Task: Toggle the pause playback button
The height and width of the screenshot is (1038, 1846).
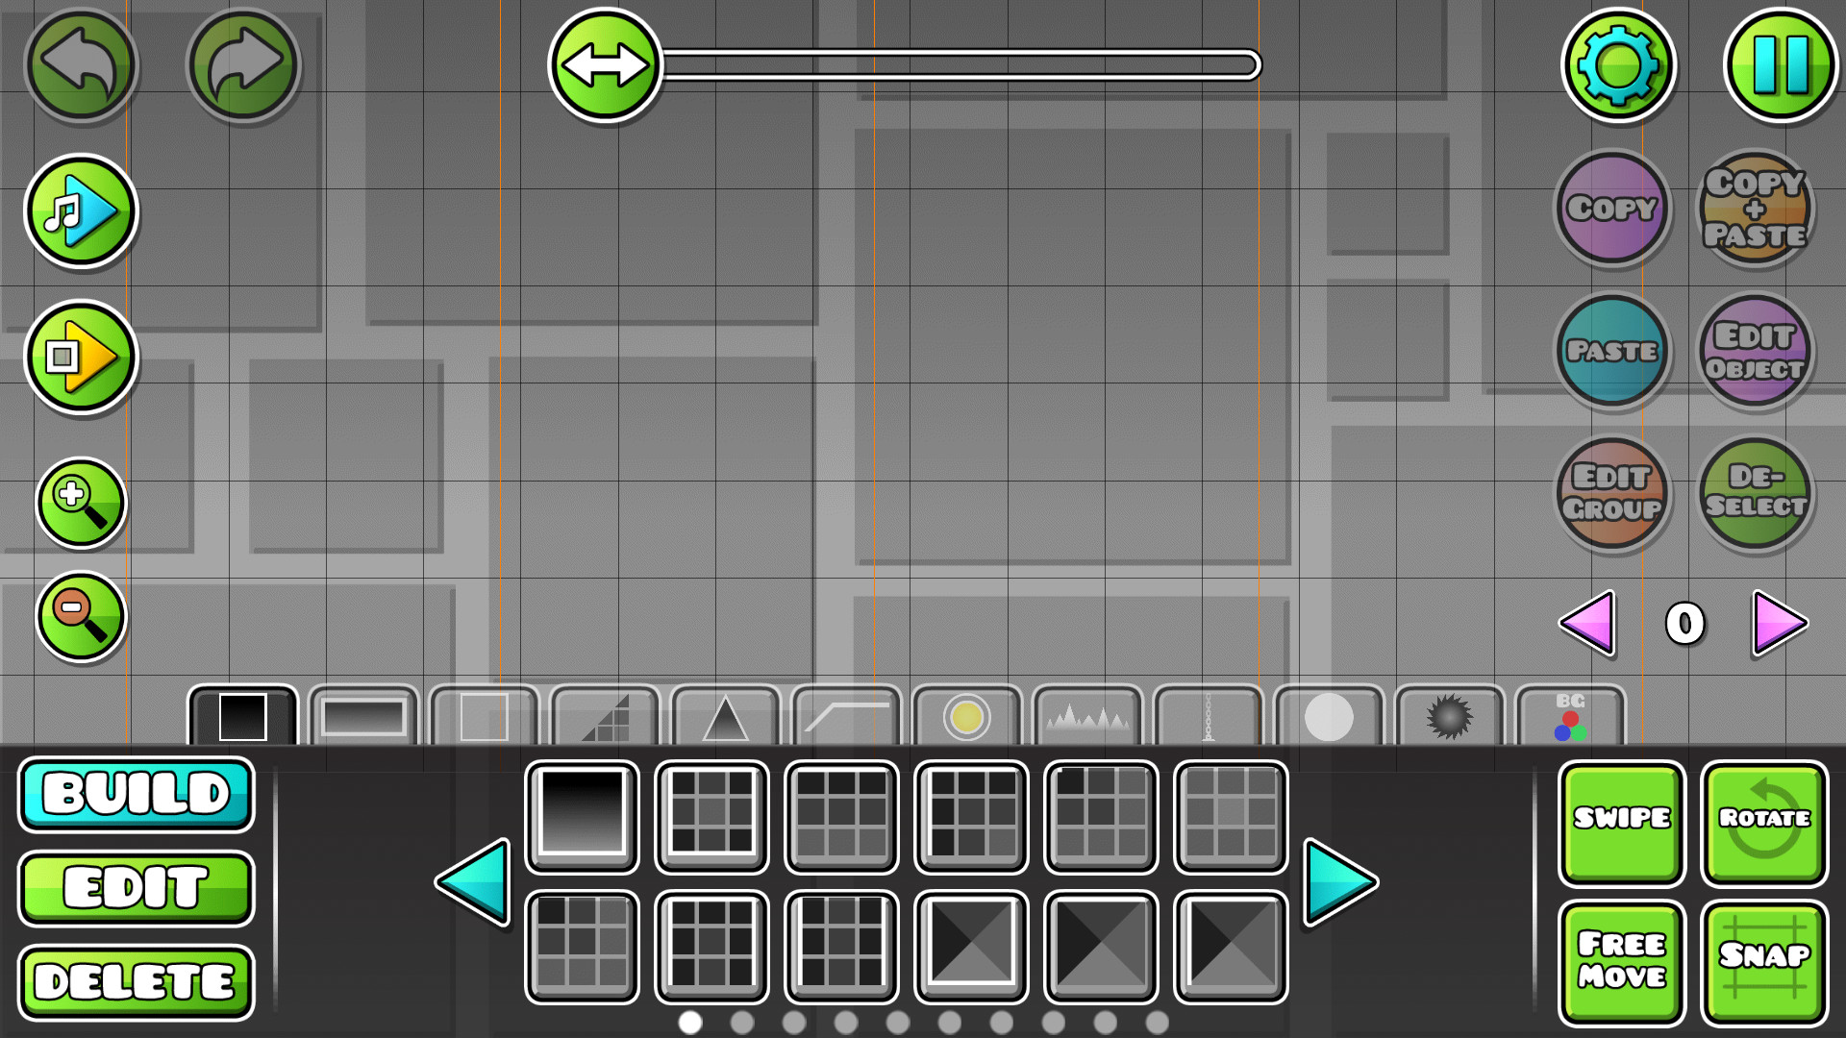Action: (1776, 64)
